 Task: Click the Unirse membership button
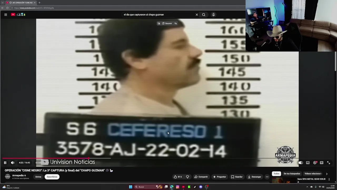coord(38,177)
